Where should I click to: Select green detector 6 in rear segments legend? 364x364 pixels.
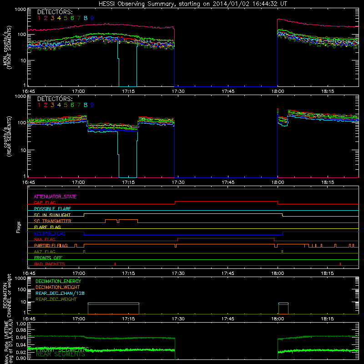72,105
